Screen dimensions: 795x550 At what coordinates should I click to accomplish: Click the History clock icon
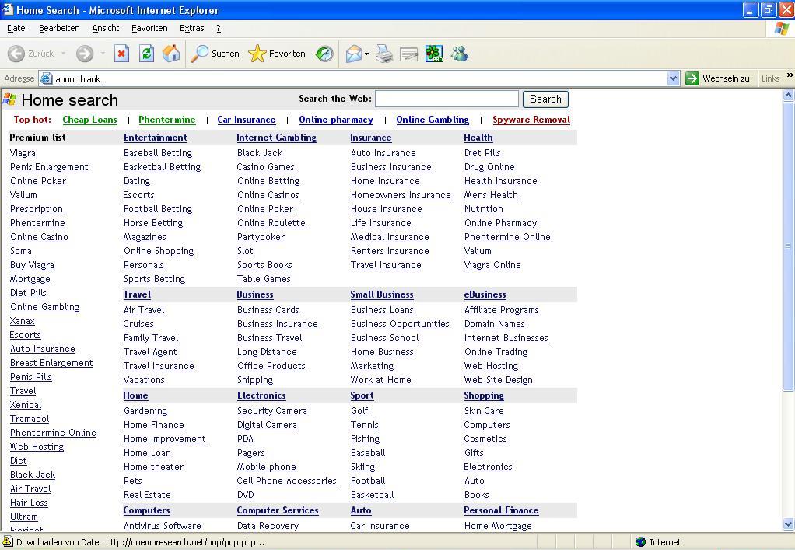pos(324,54)
